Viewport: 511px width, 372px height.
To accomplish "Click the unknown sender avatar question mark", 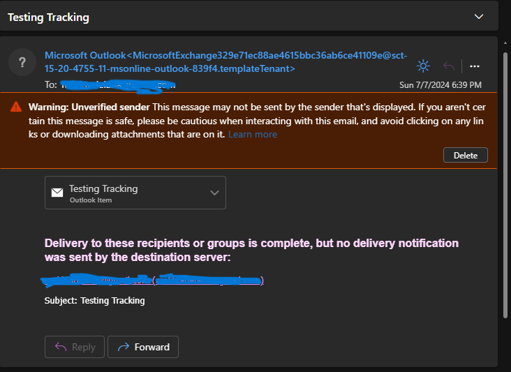I will (22, 62).
